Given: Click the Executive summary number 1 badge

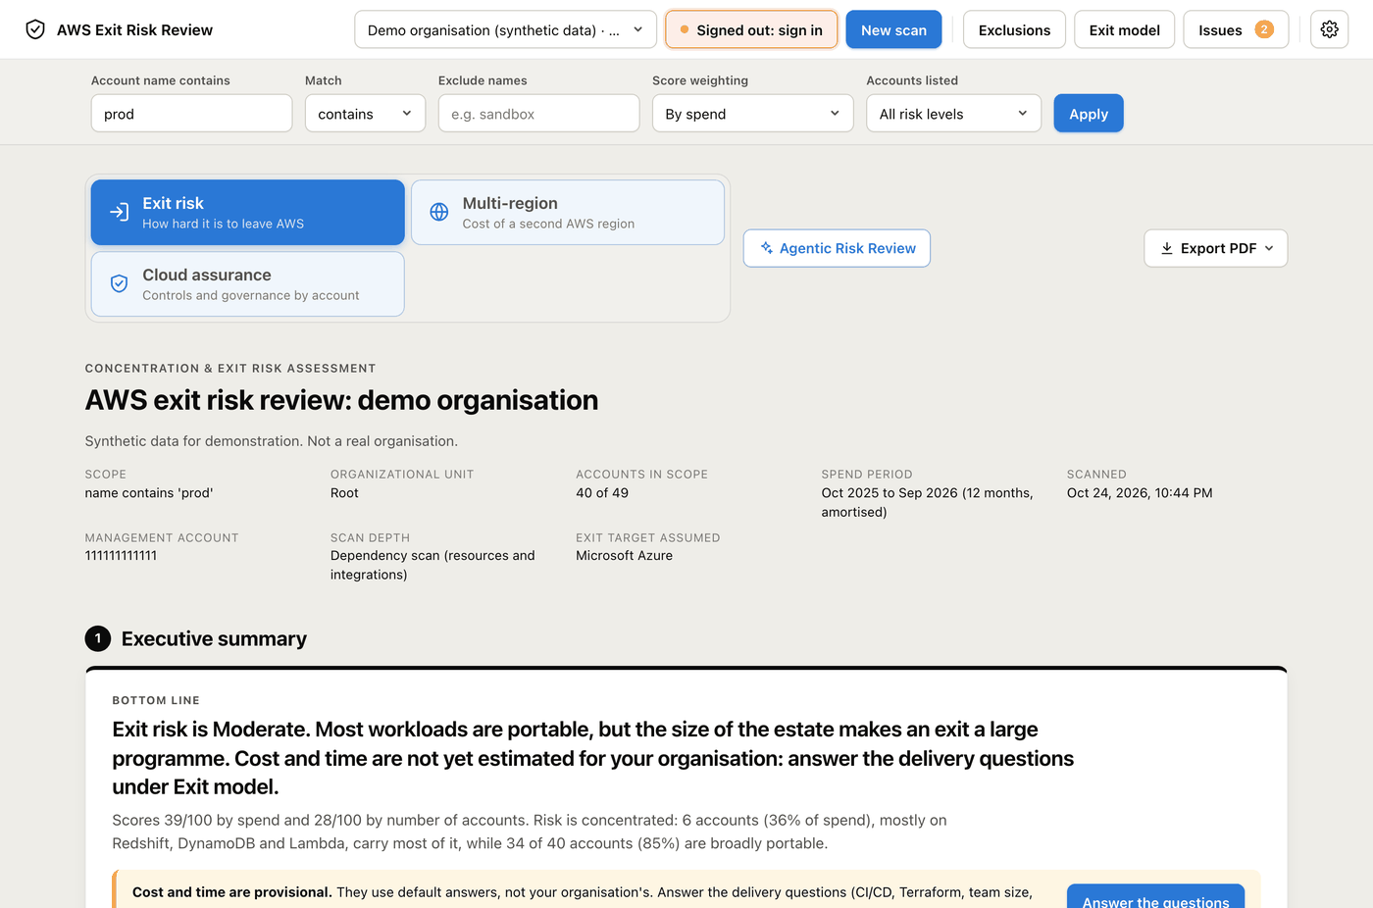Looking at the screenshot, I should tap(98, 638).
